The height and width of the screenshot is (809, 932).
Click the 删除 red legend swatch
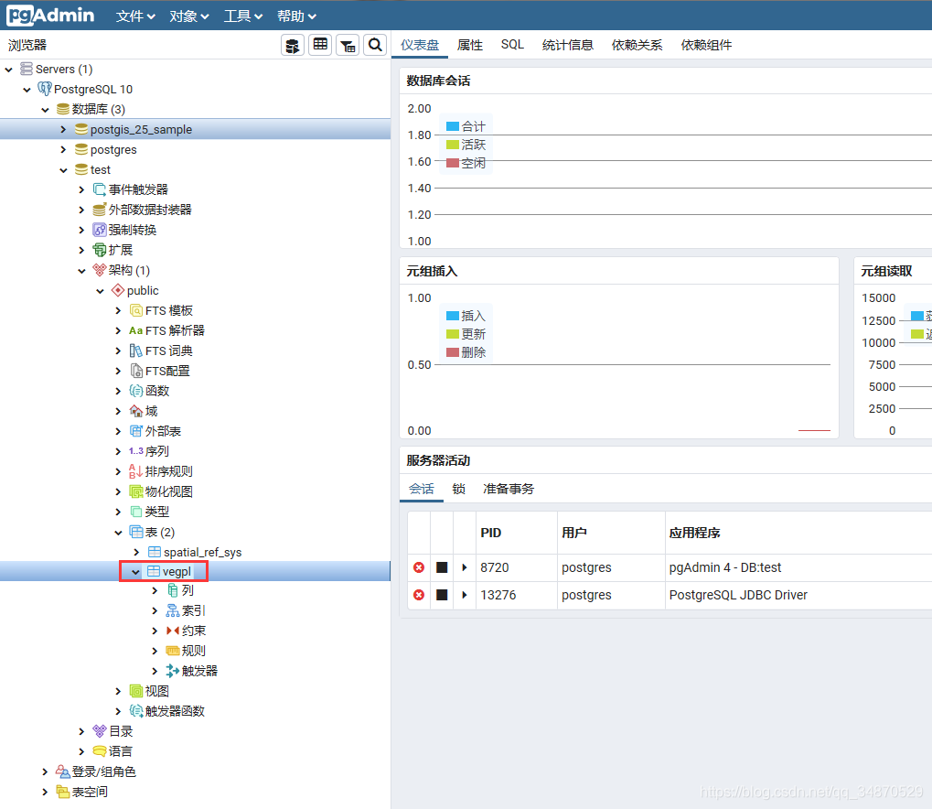pos(453,352)
